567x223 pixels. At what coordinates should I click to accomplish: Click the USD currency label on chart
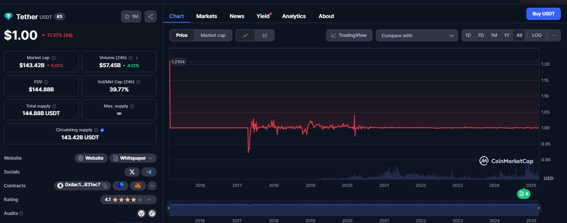549,178
